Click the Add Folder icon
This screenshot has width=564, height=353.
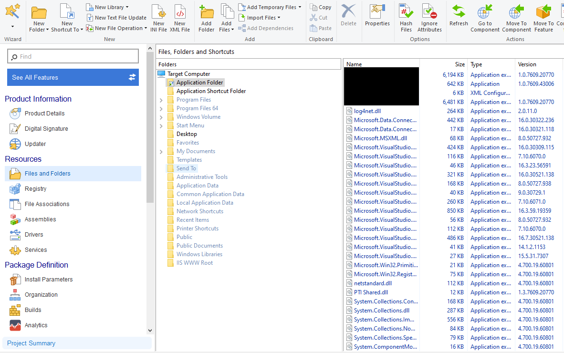(207, 11)
